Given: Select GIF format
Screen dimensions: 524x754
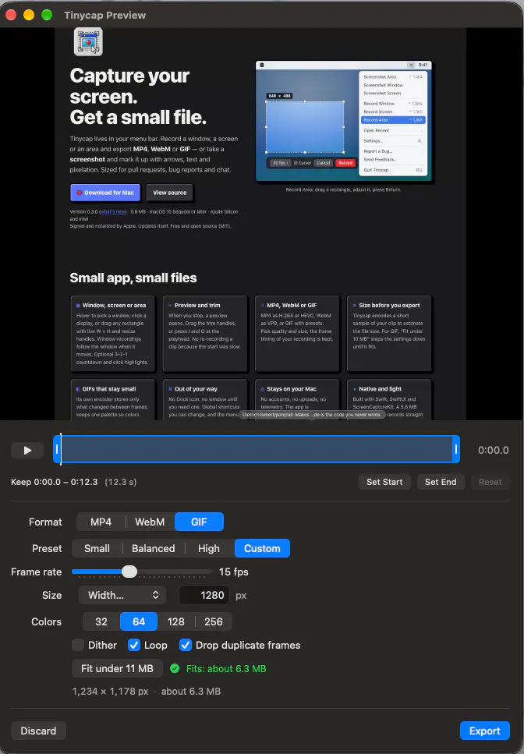Looking at the screenshot, I should [199, 522].
